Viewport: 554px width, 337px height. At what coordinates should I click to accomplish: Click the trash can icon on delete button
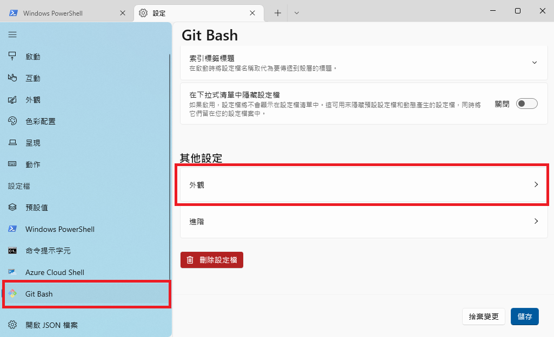[x=190, y=260]
